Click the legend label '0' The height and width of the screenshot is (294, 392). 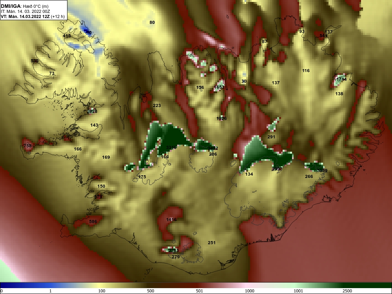point(2,291)
